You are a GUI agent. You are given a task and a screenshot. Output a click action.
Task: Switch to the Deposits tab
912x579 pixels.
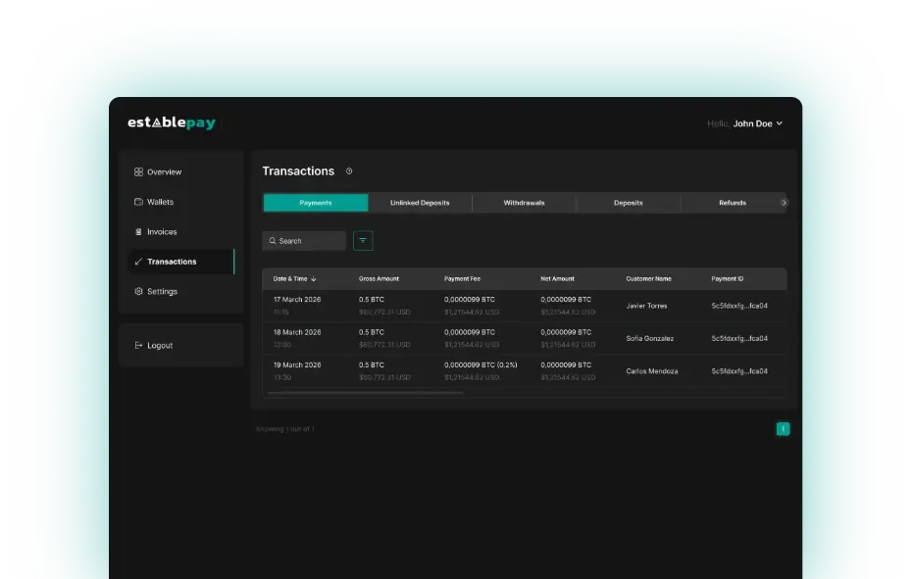[x=629, y=203]
